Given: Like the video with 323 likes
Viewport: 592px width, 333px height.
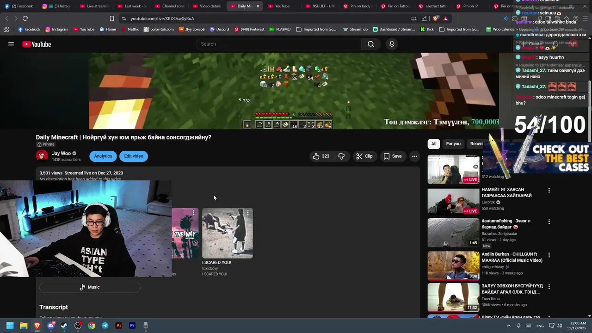Looking at the screenshot, I should [x=321, y=156].
